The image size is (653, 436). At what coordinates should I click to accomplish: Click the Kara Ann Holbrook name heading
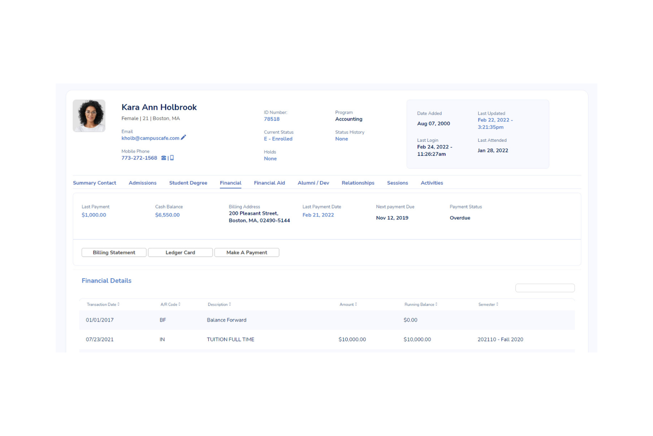(x=159, y=107)
